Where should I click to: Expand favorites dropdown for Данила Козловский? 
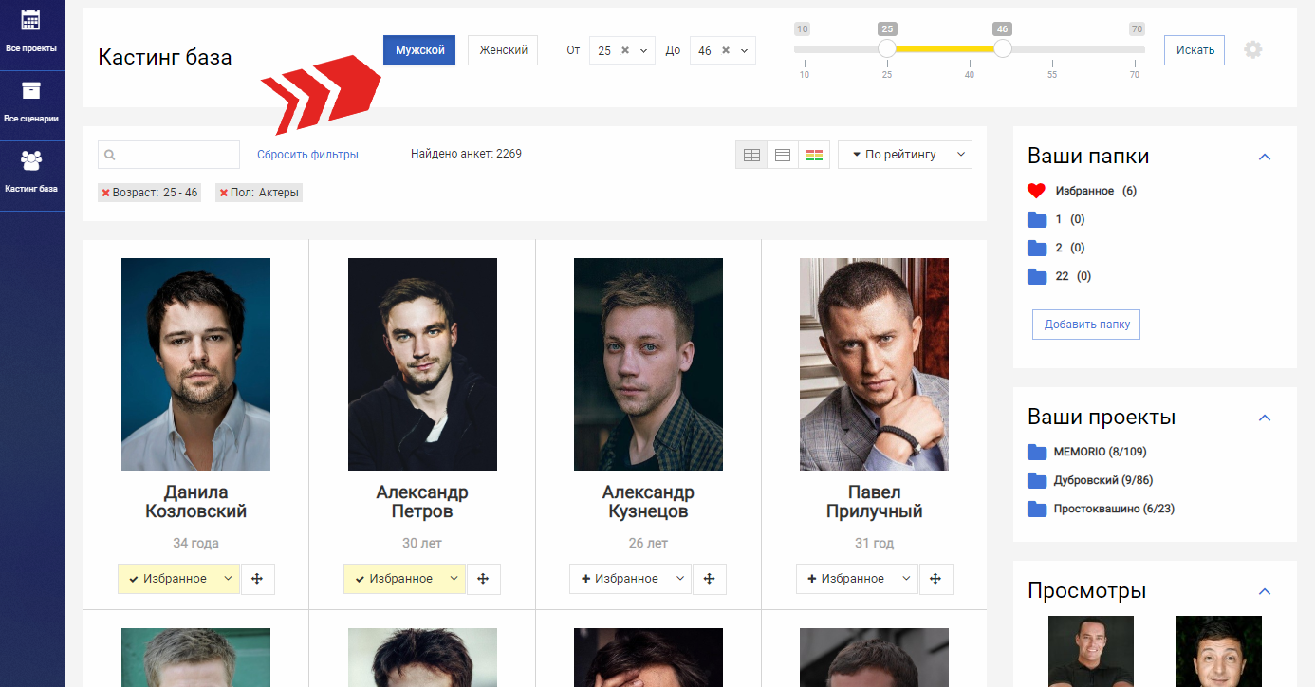coord(228,579)
